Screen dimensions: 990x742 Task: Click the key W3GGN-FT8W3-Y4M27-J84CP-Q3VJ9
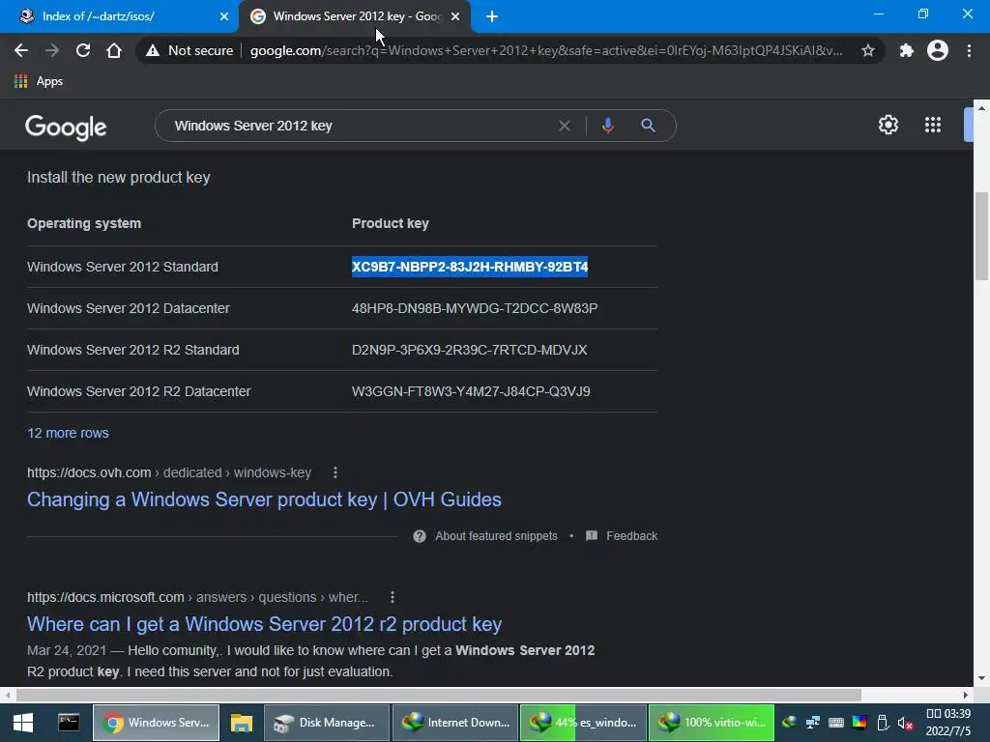coord(471,392)
